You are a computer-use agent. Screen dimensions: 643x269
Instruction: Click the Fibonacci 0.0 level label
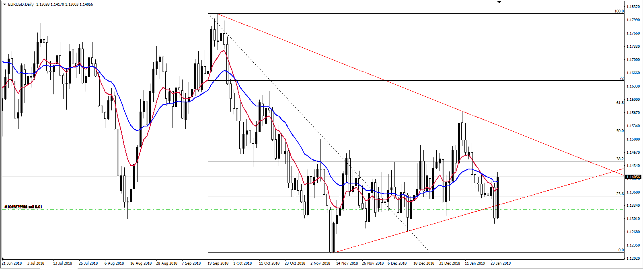pos(621,250)
